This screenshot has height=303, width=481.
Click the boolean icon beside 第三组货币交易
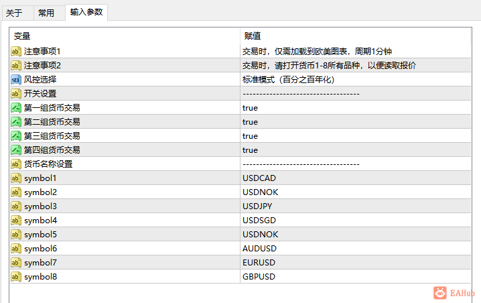(15, 136)
